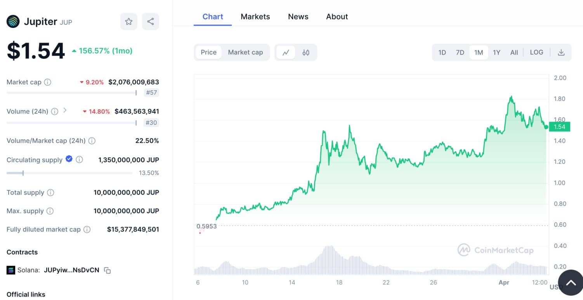Click the 1,350,000,000 JUP circulating supply
The width and height of the screenshot is (583, 300).
[x=128, y=160]
